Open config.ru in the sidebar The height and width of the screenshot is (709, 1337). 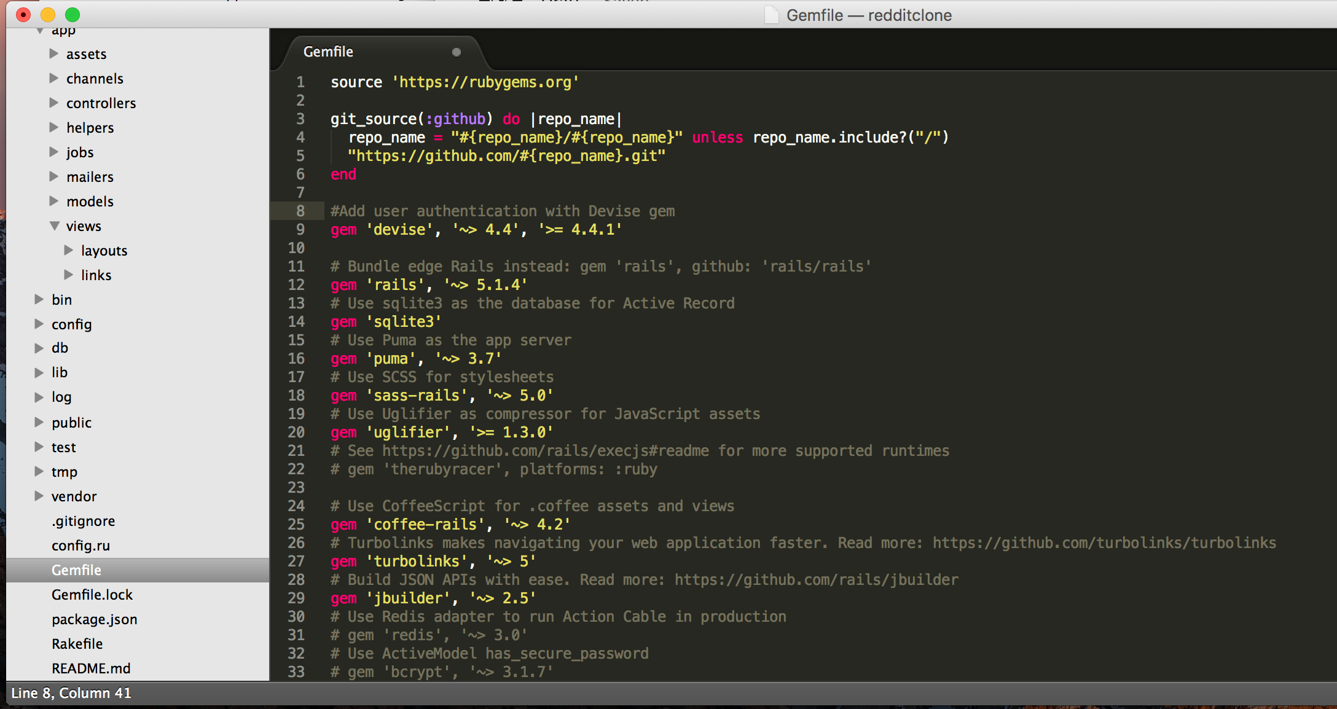click(x=80, y=546)
